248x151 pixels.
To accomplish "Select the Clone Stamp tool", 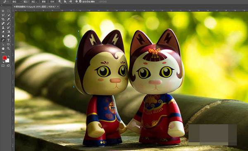I will pos(3,28).
